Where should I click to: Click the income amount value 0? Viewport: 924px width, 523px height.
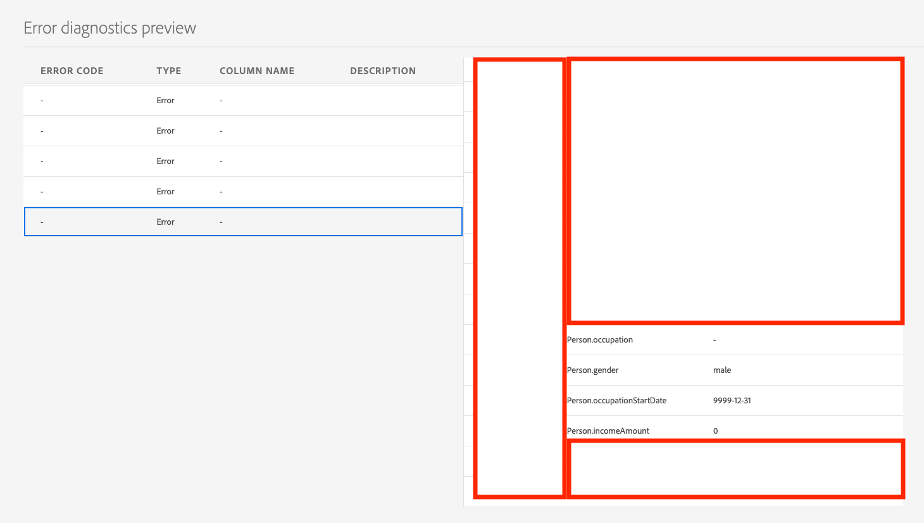coord(715,431)
